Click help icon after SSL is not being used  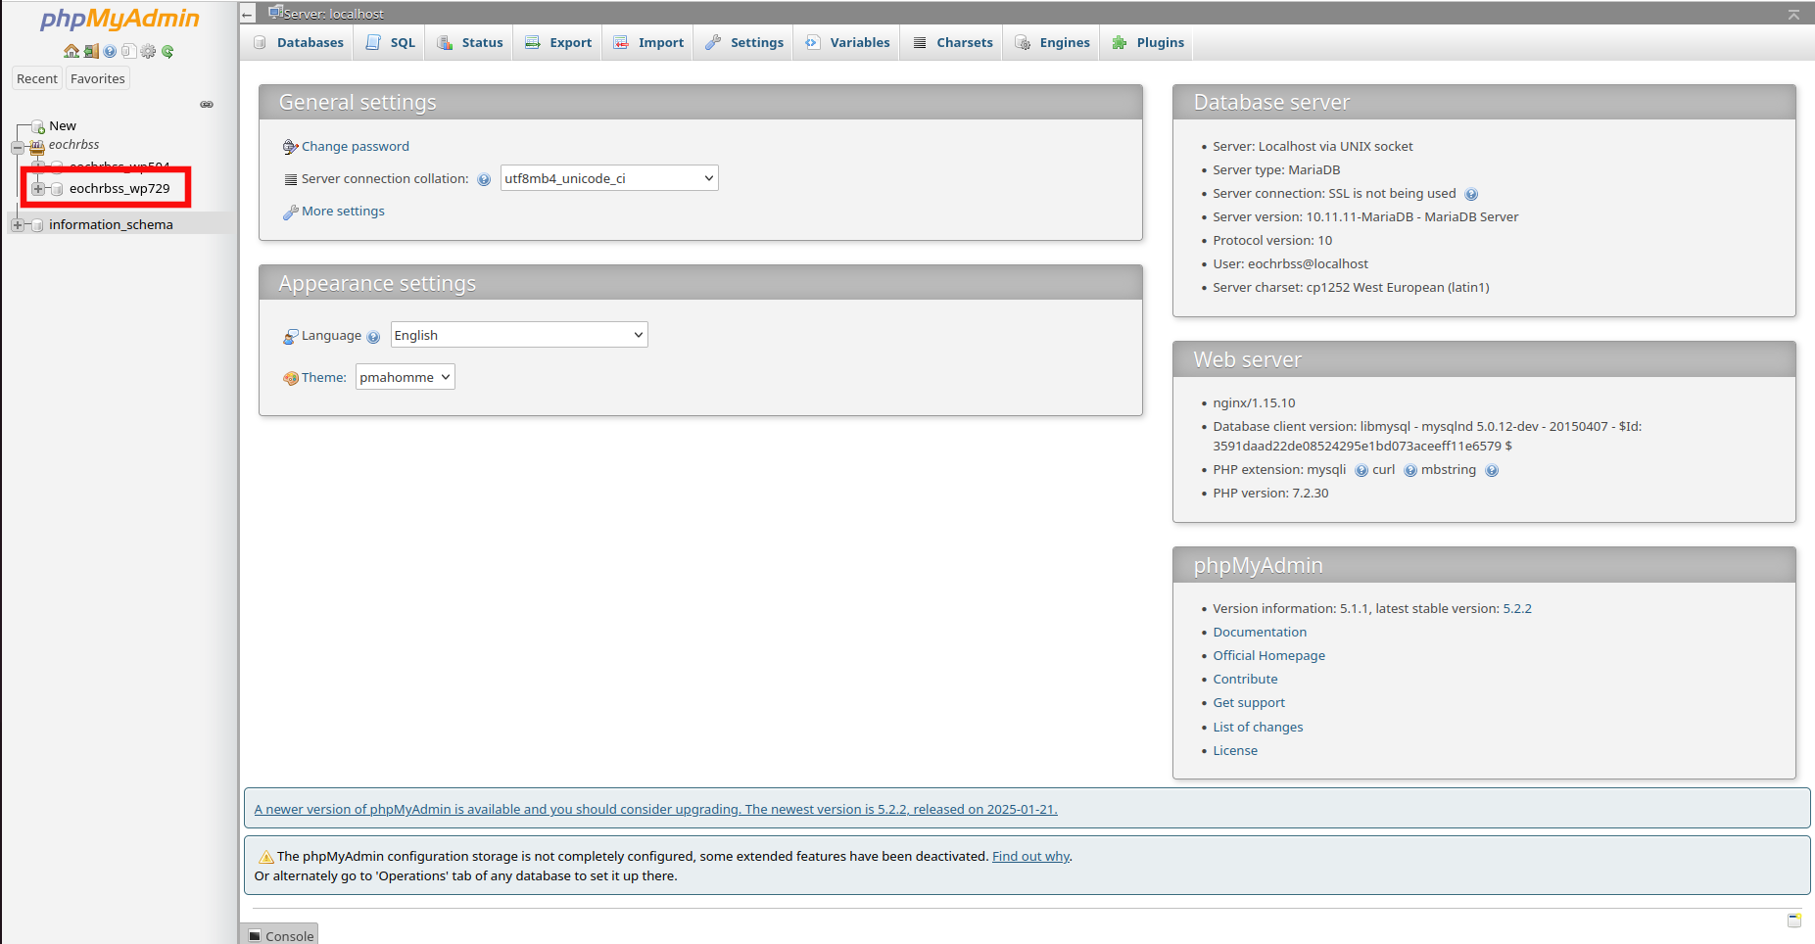point(1471,194)
